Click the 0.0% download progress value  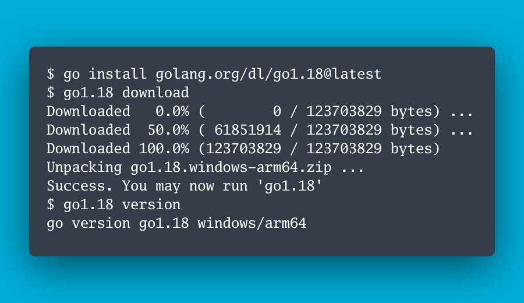coord(172,111)
